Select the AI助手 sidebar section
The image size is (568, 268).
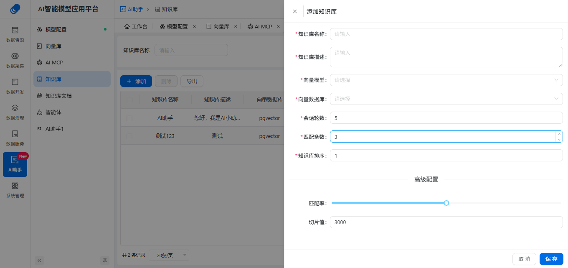(x=15, y=164)
